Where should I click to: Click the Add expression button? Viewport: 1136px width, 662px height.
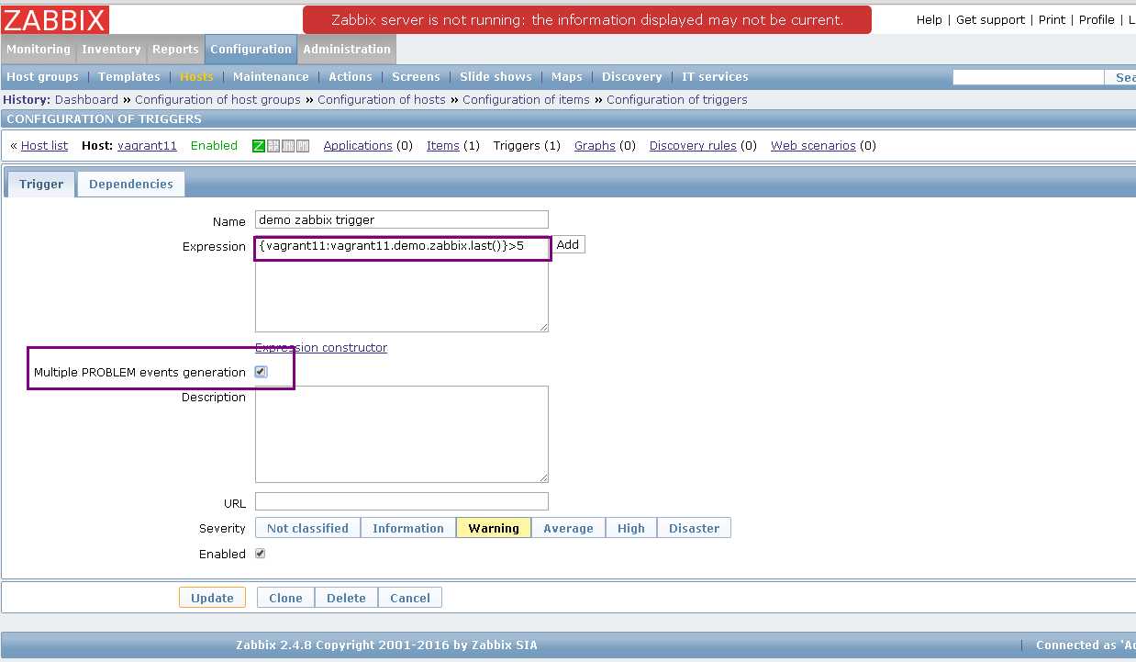click(x=568, y=244)
